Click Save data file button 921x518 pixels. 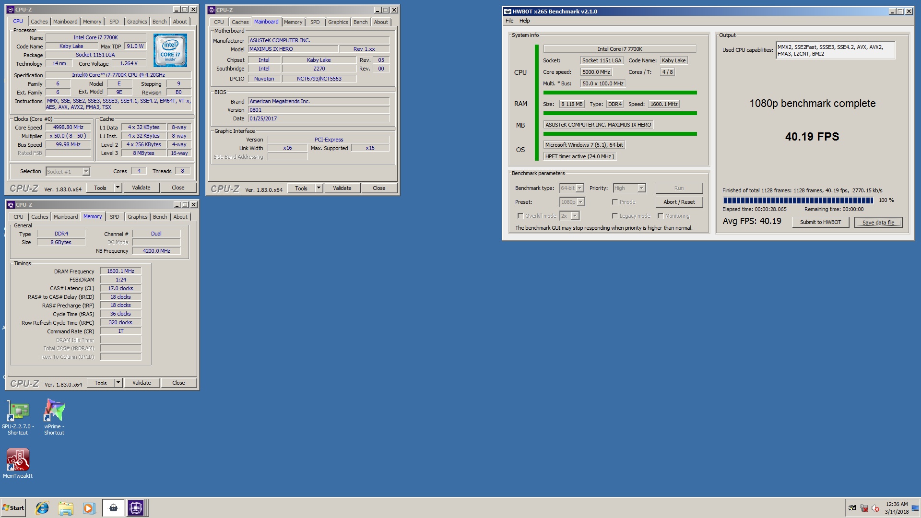pos(878,222)
